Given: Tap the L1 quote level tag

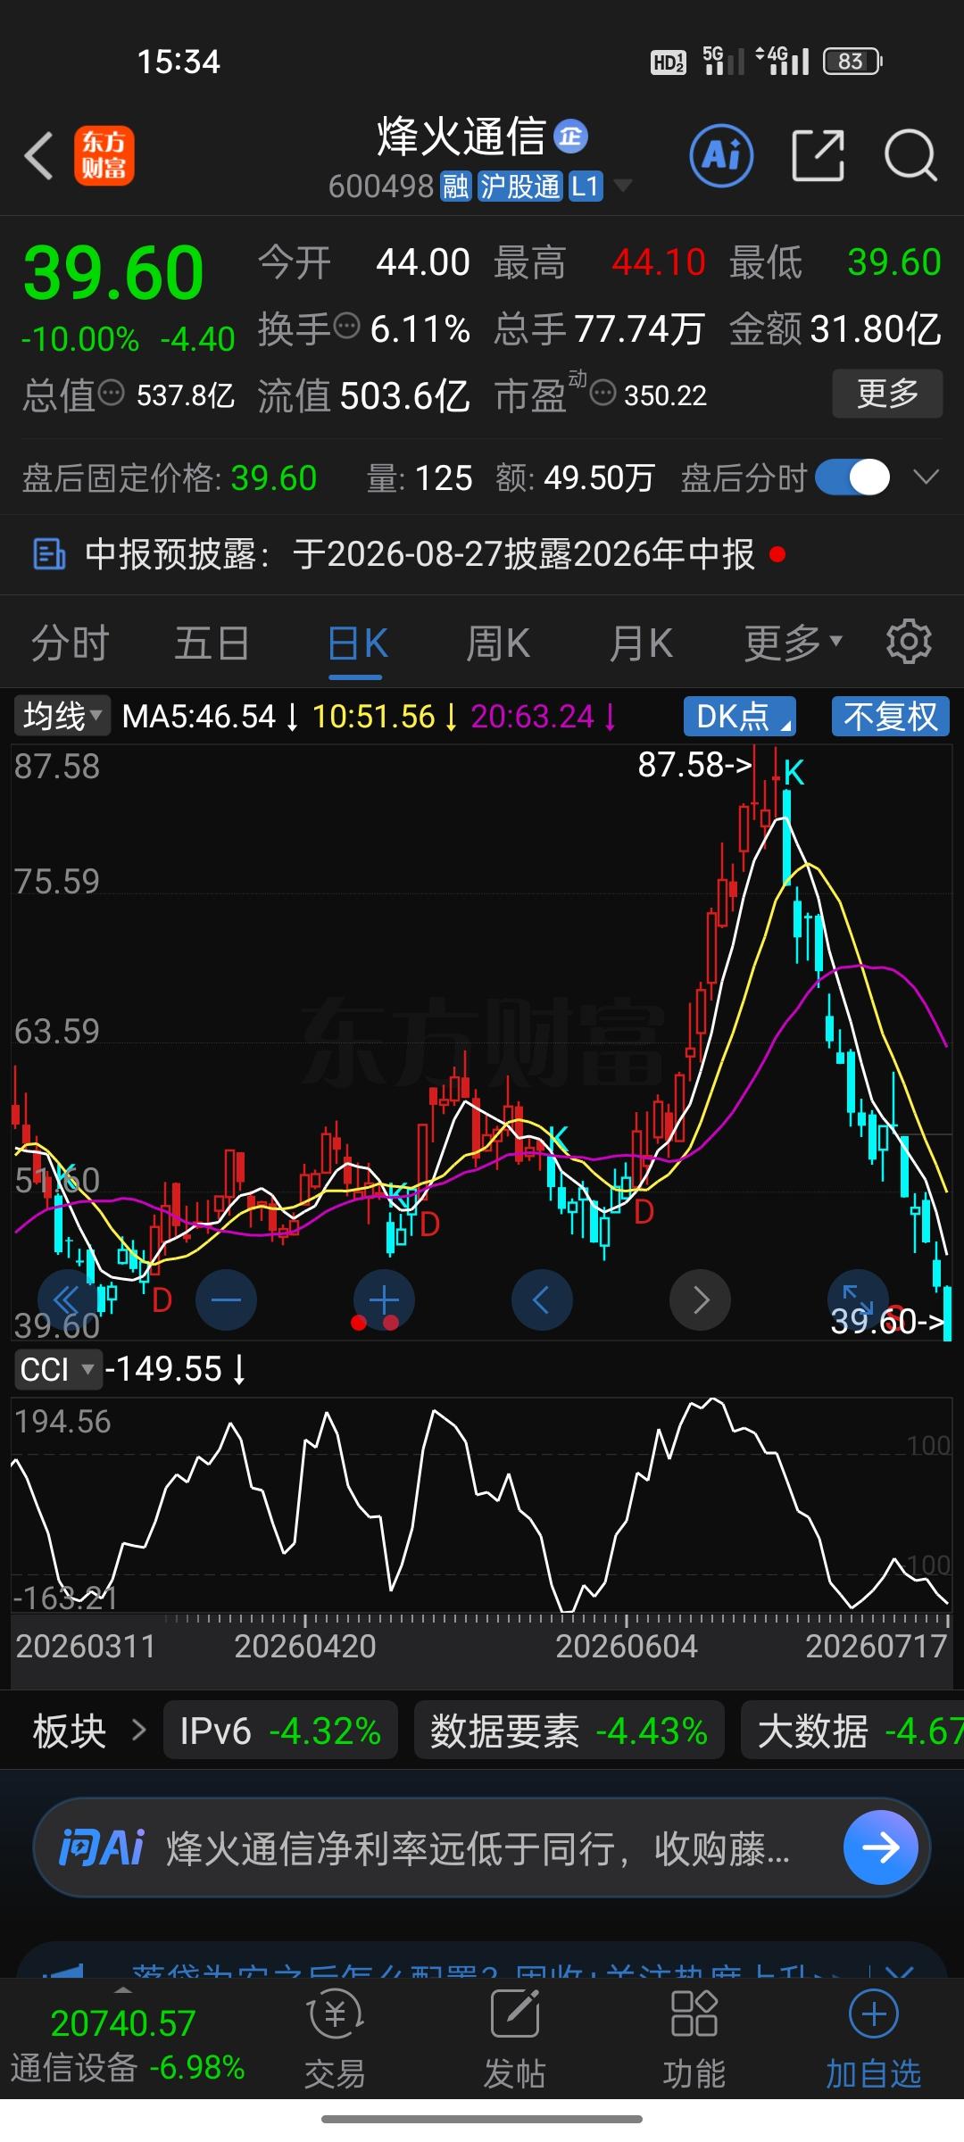Looking at the screenshot, I should tap(586, 187).
